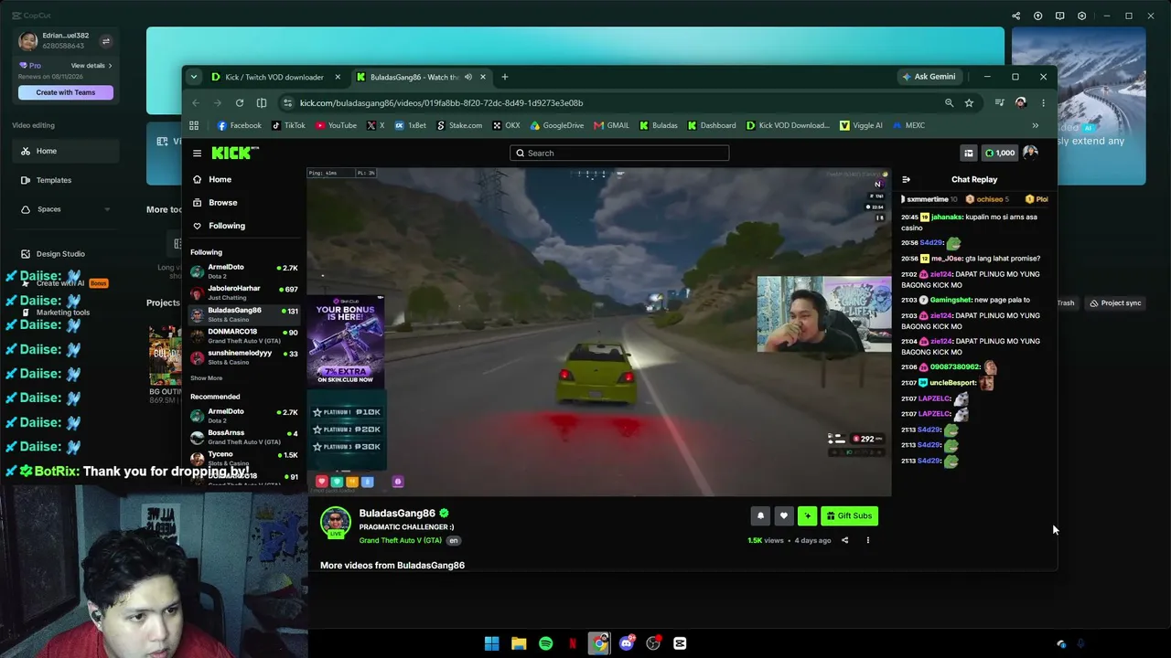Open Following in Kick sidebar
Viewport: 1171px width, 658px height.
pos(227,225)
